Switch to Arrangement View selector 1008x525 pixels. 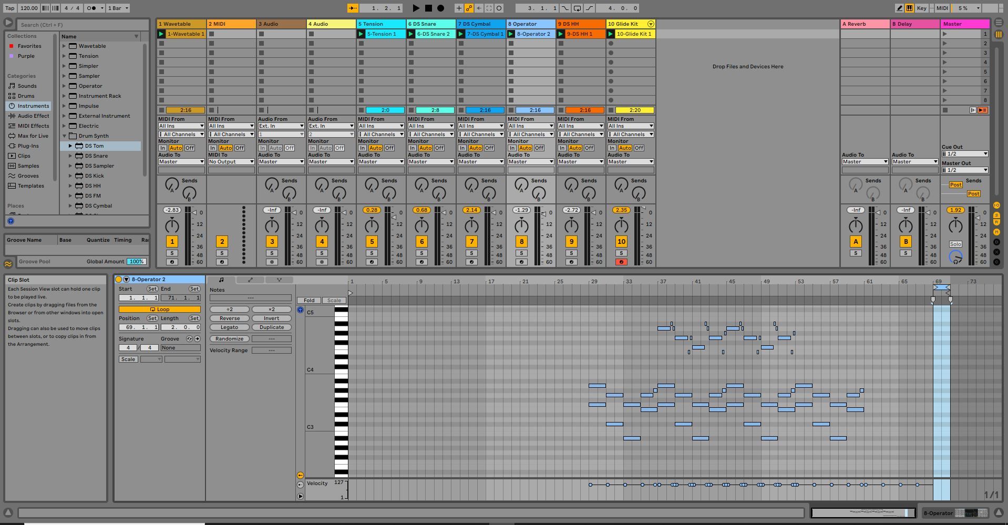(x=999, y=23)
